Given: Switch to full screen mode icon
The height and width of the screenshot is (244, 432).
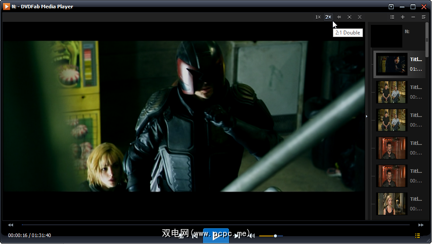Looking at the screenshot, I should pos(349,17).
